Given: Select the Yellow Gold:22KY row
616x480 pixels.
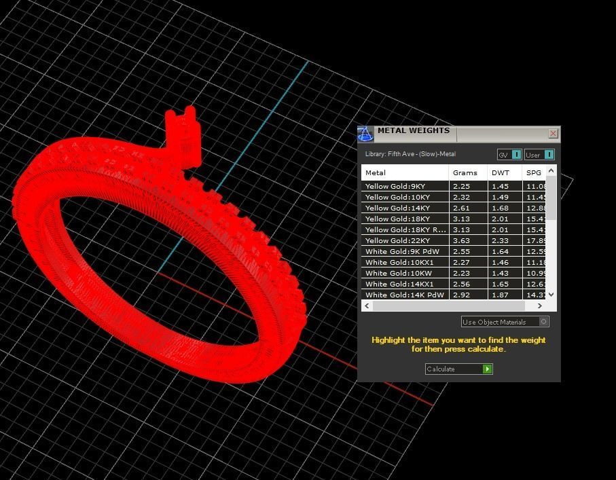Looking at the screenshot, I should pos(454,240).
